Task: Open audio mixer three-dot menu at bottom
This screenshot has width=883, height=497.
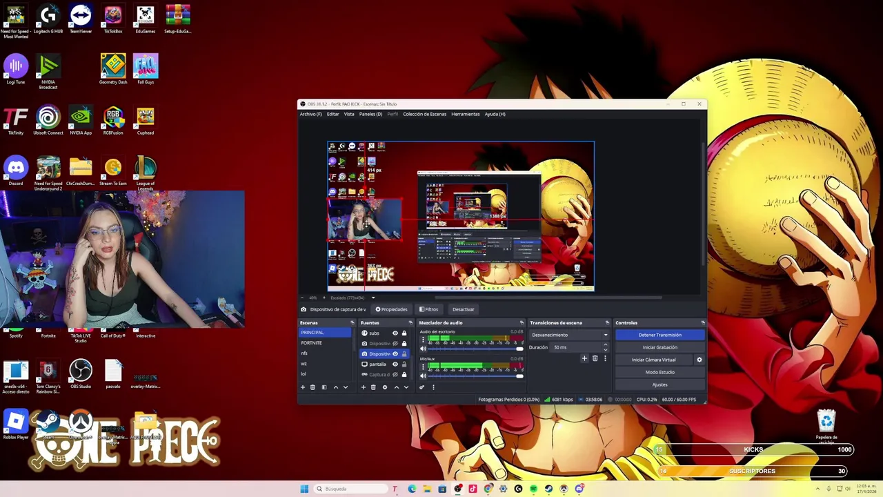Action: coord(433,387)
